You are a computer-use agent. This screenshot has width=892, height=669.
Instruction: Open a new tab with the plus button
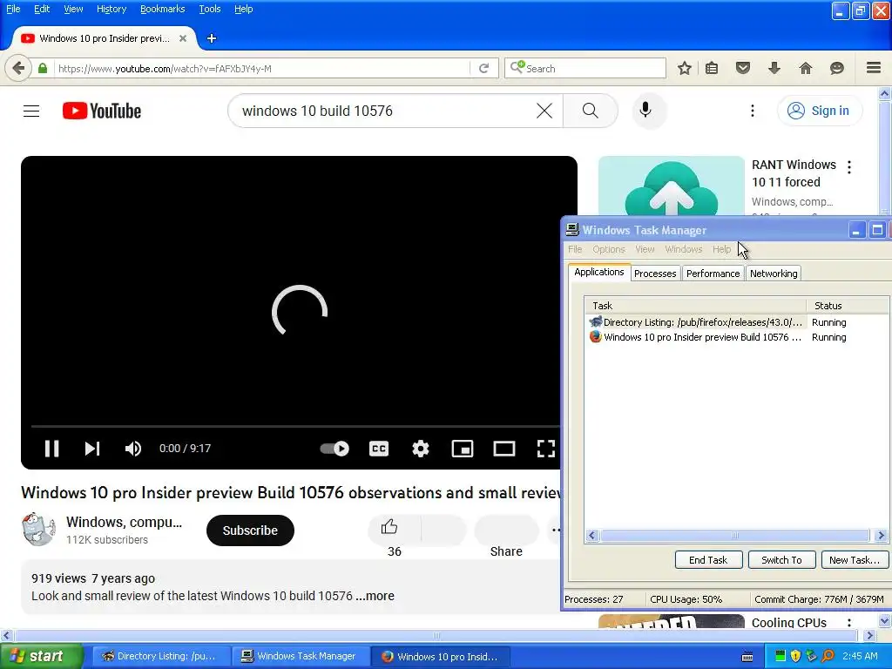[x=211, y=38]
